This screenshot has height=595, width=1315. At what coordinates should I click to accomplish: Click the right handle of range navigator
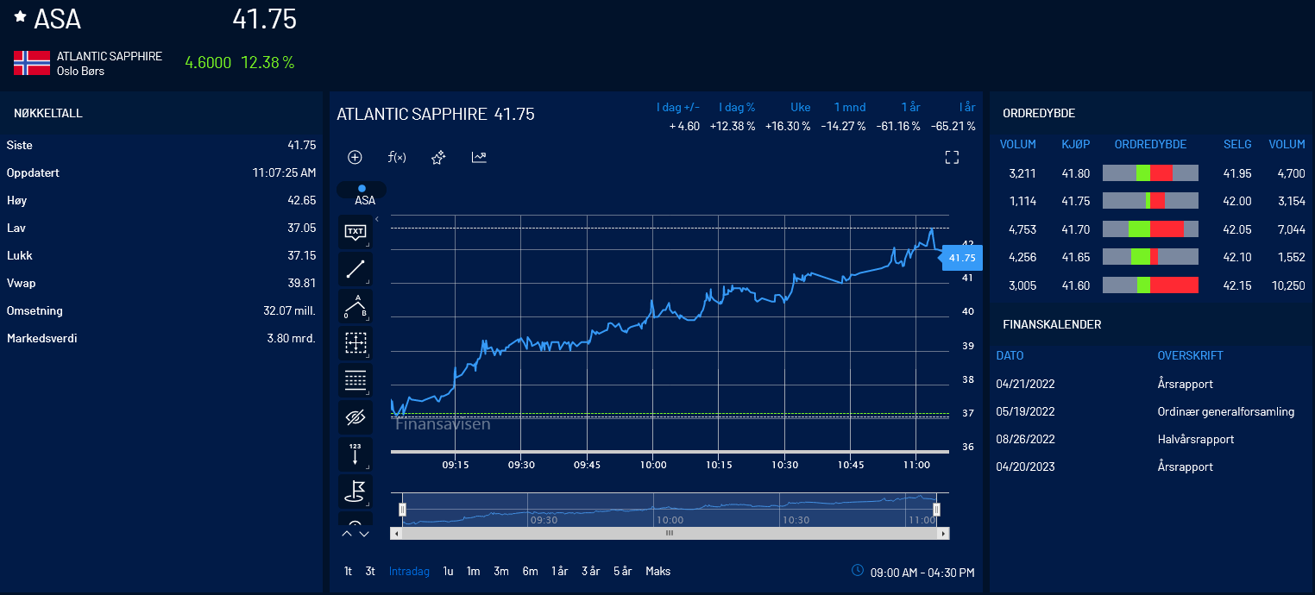937,510
